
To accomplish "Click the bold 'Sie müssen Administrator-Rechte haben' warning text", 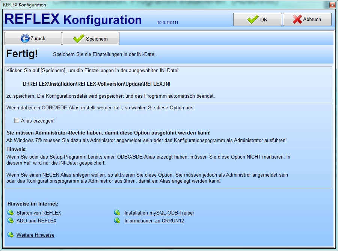I will [109, 133].
